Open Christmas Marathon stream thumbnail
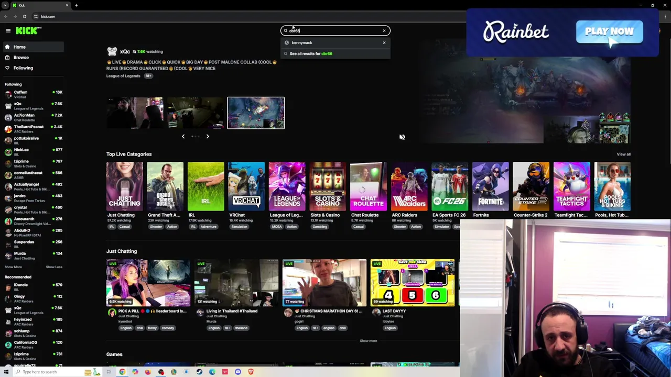This screenshot has height=377, width=671. point(324,283)
